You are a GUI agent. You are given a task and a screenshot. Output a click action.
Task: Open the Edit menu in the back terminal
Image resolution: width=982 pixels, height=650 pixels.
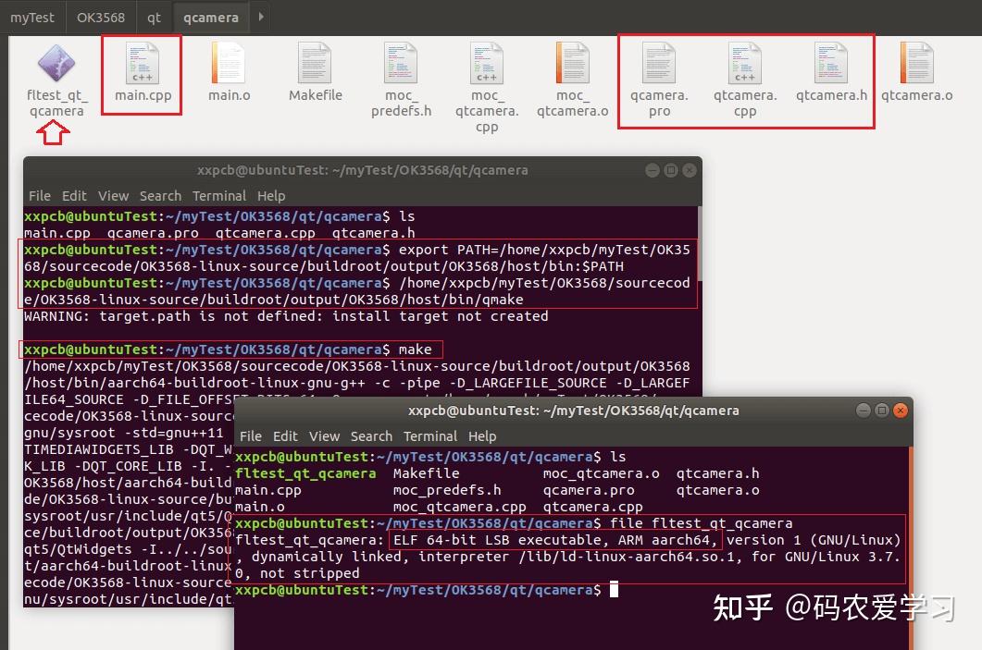pos(74,195)
